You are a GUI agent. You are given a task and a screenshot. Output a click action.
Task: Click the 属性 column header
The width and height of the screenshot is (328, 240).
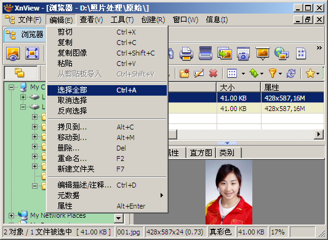[293, 87]
